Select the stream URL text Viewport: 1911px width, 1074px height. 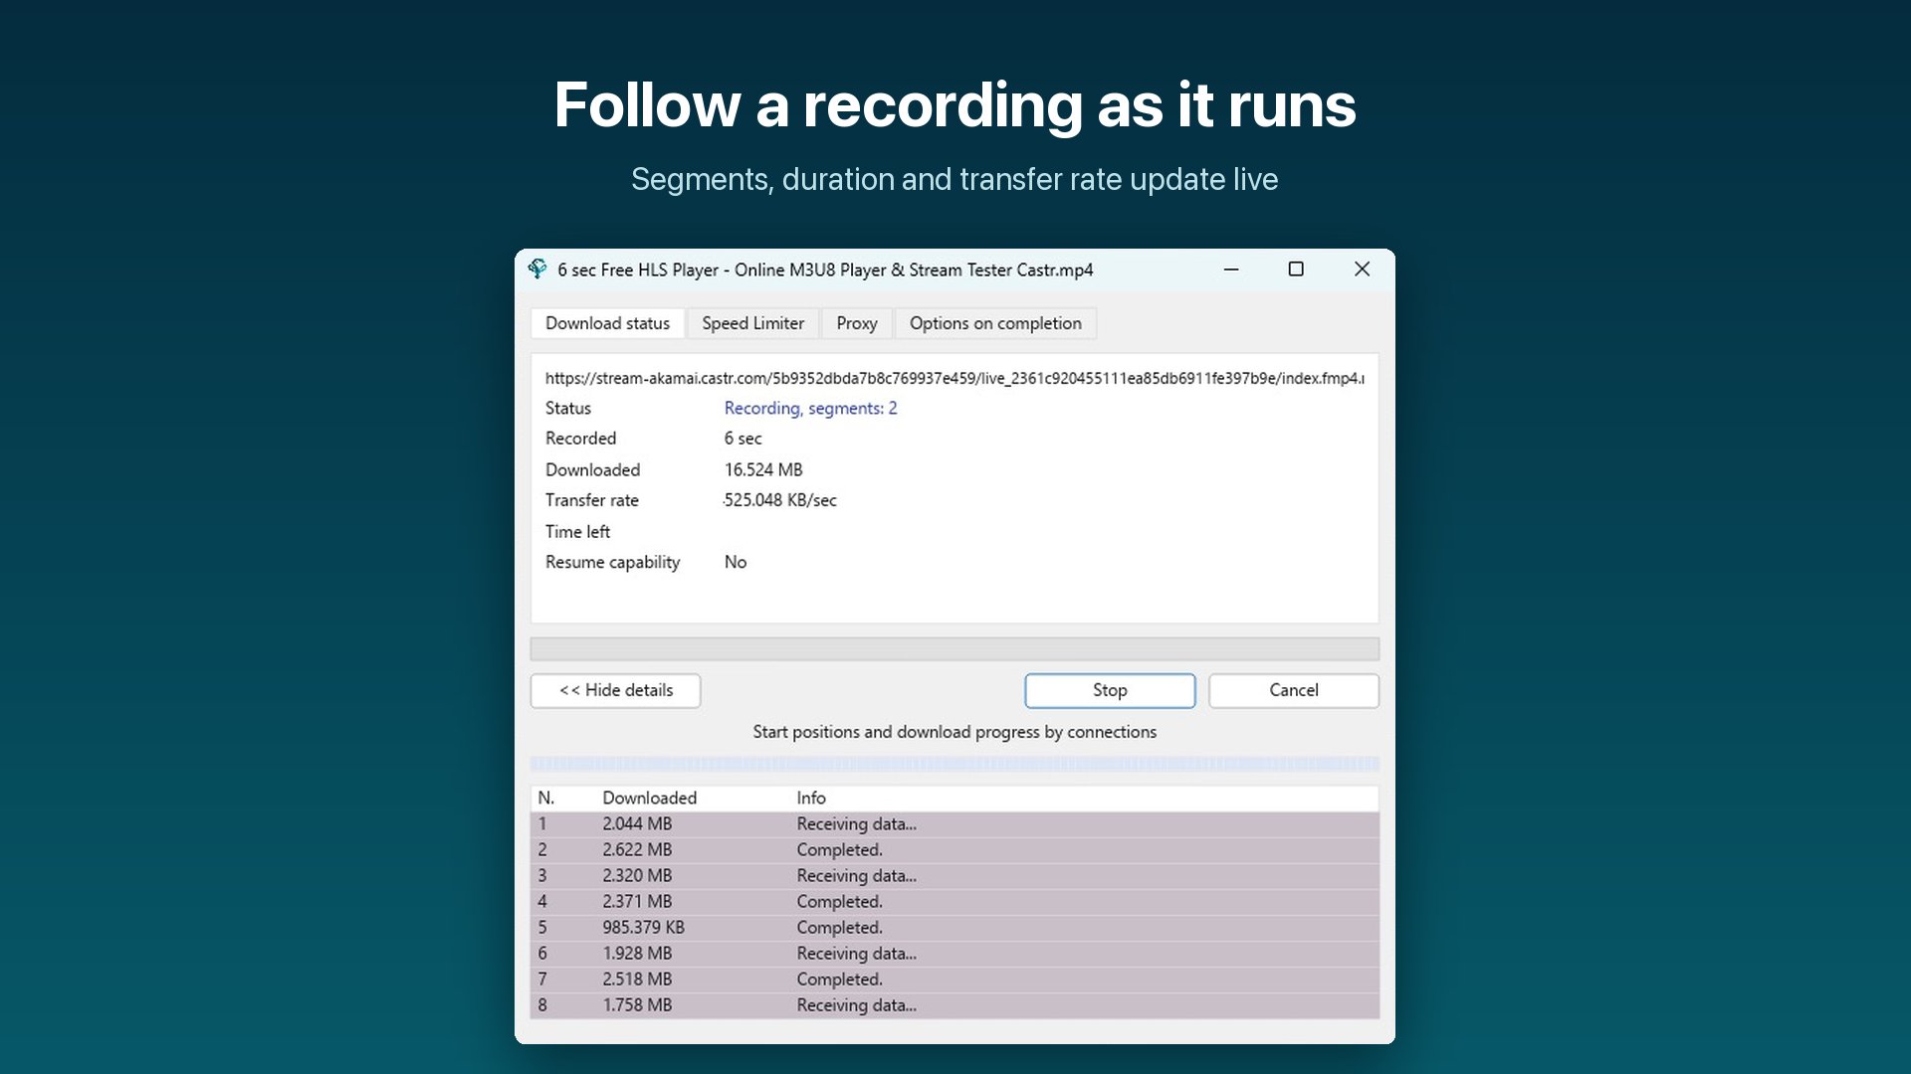[x=955, y=378]
